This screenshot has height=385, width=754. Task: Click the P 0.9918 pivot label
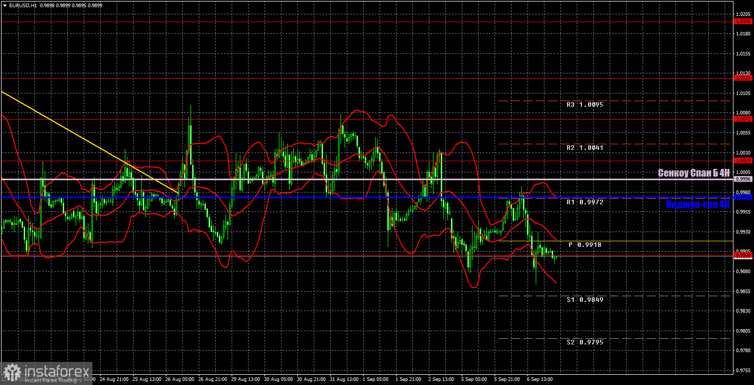pyautogui.click(x=585, y=245)
